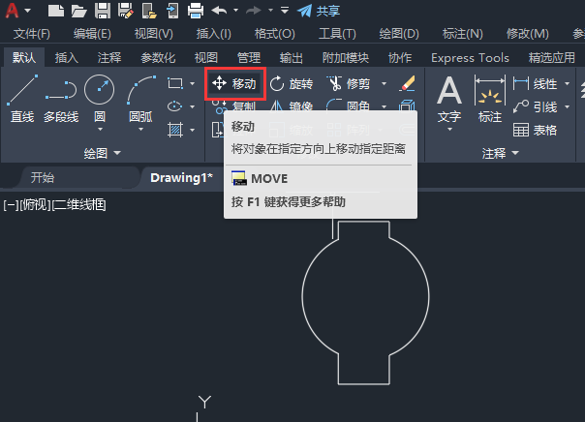Screen dimensions: 585x422
Task: Expand the 引线 leader dropdown arrow
Action: tap(568, 107)
